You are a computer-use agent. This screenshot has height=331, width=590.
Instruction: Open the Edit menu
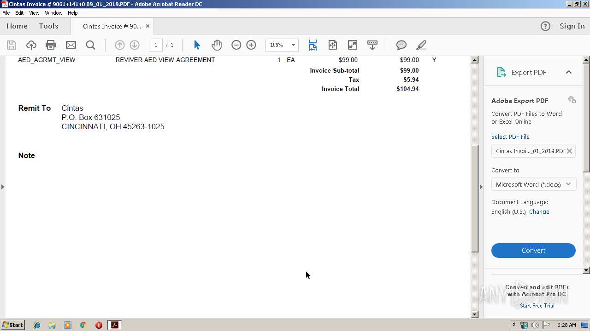coord(19,13)
